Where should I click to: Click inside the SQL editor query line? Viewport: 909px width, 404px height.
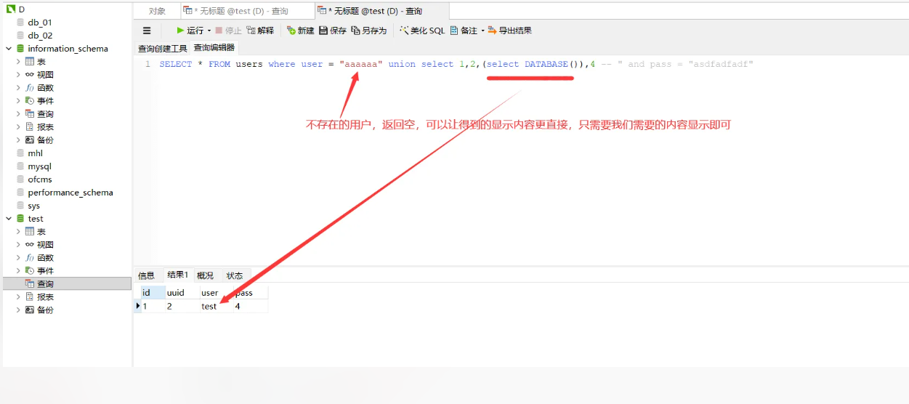click(x=456, y=65)
